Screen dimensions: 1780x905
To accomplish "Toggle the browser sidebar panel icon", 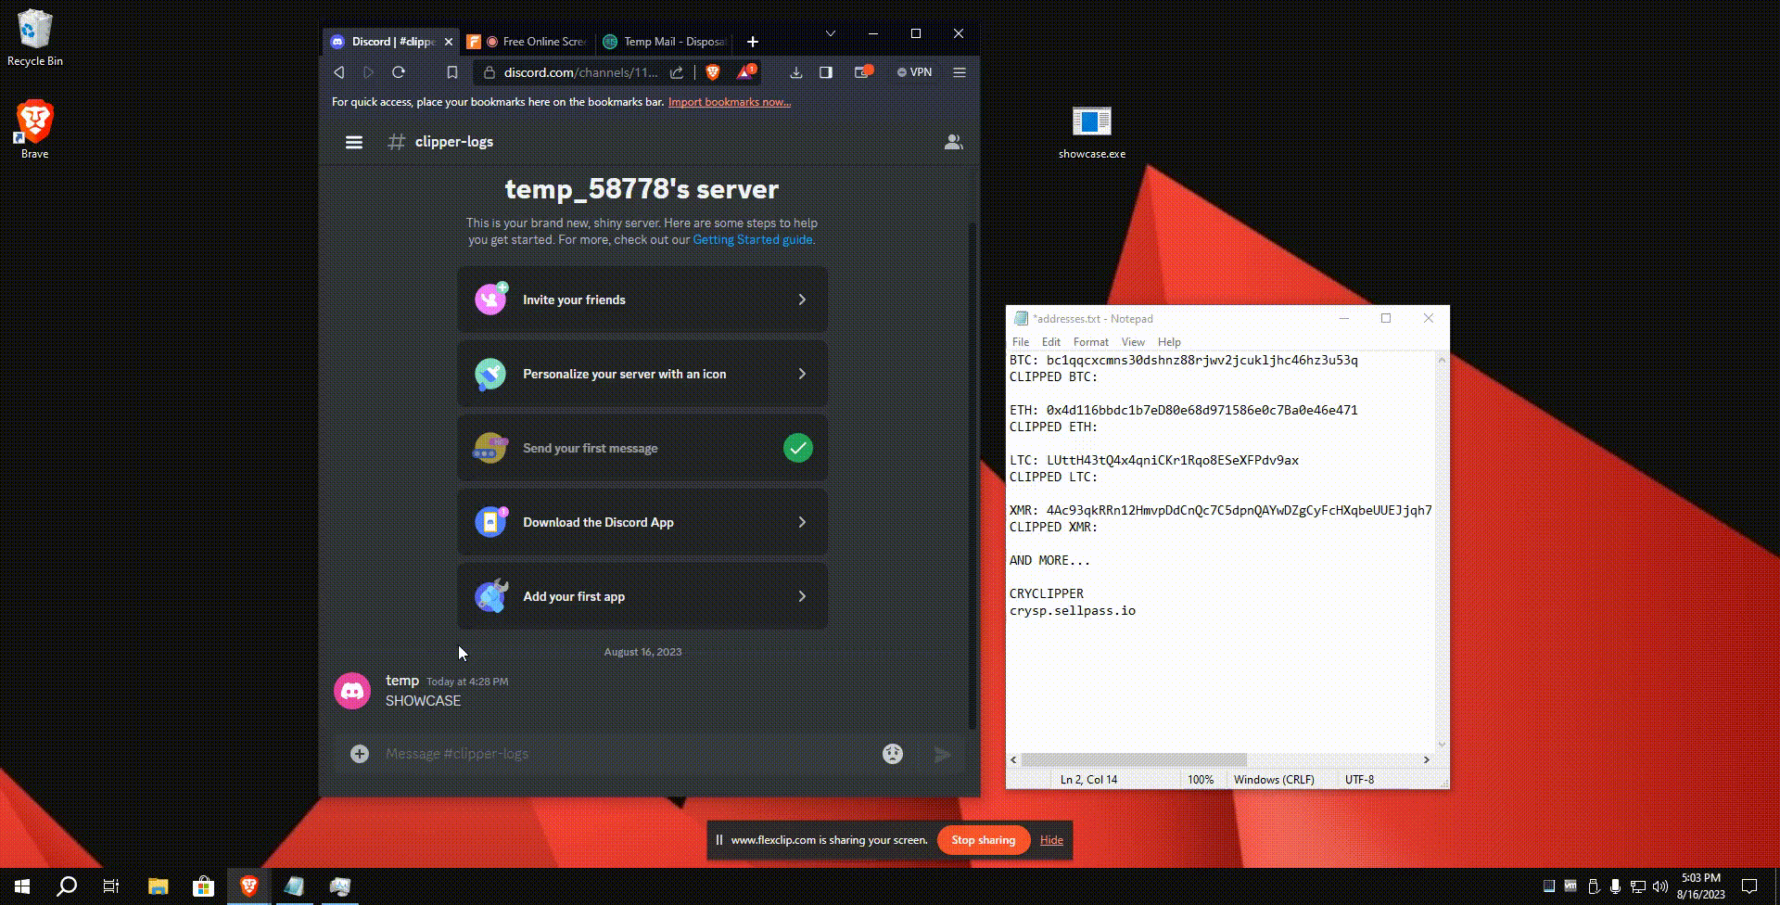I will click(826, 72).
